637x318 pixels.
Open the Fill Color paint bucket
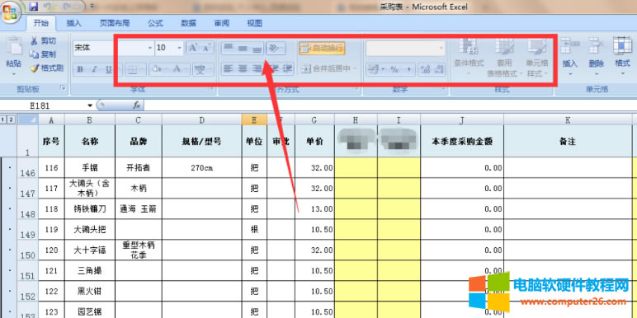click(x=156, y=69)
